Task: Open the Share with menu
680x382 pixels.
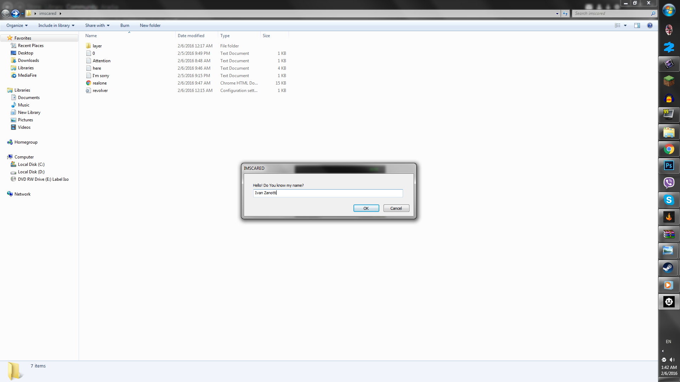Action: tap(97, 25)
